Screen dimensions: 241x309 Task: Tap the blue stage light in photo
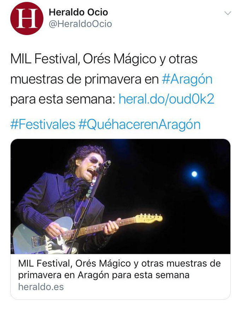(x=194, y=174)
